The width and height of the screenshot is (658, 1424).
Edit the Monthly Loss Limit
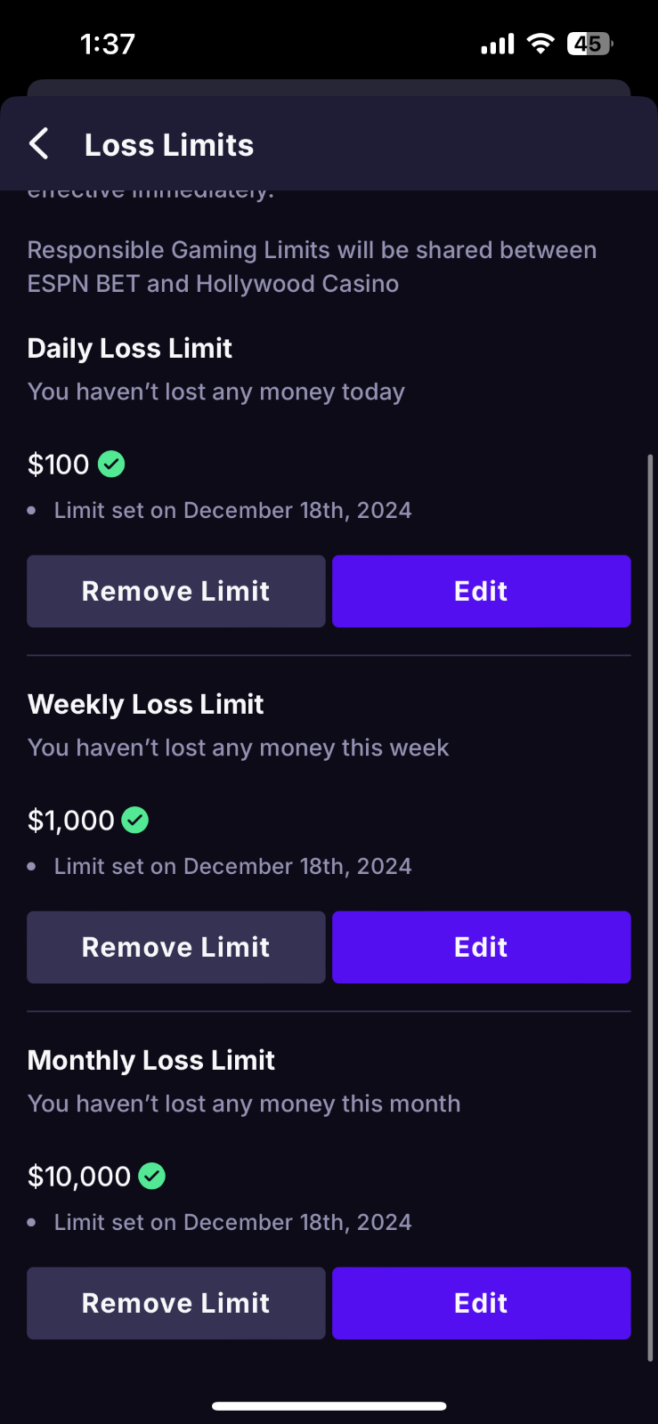481,1303
